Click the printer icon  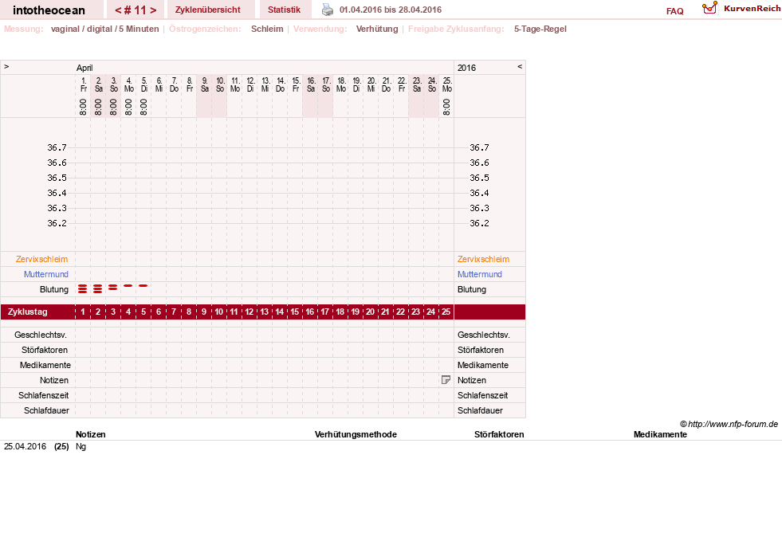pyautogui.click(x=327, y=10)
